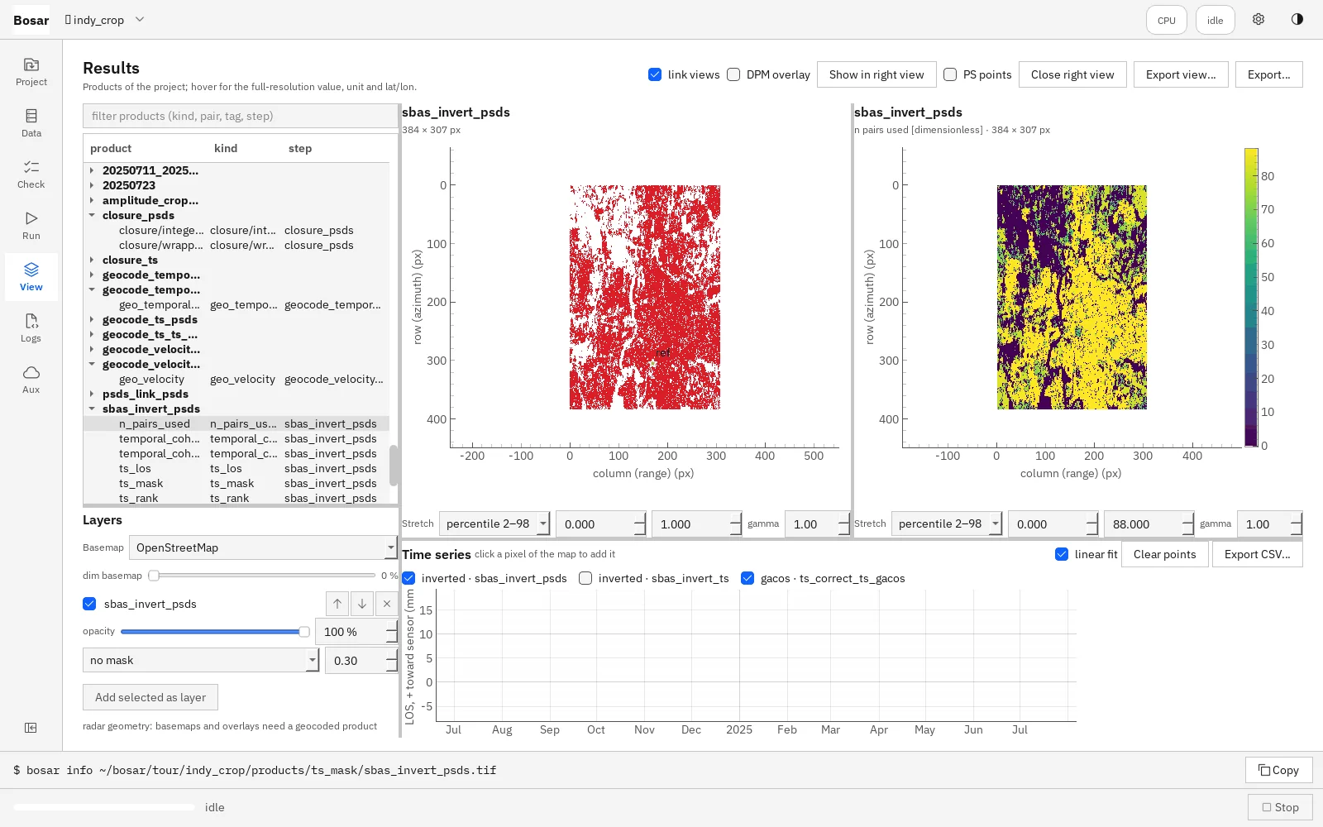Open the View layers section
Image resolution: width=1323 pixels, height=827 pixels.
pos(31,277)
